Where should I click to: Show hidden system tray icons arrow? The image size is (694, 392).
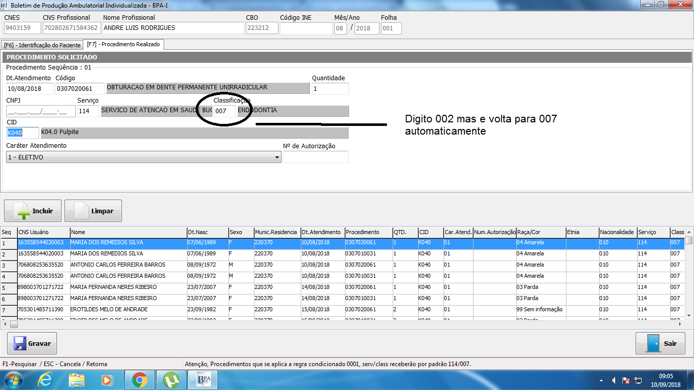(602, 380)
